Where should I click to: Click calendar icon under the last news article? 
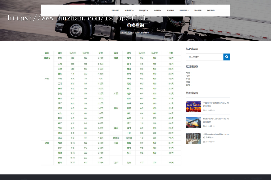point(204,142)
